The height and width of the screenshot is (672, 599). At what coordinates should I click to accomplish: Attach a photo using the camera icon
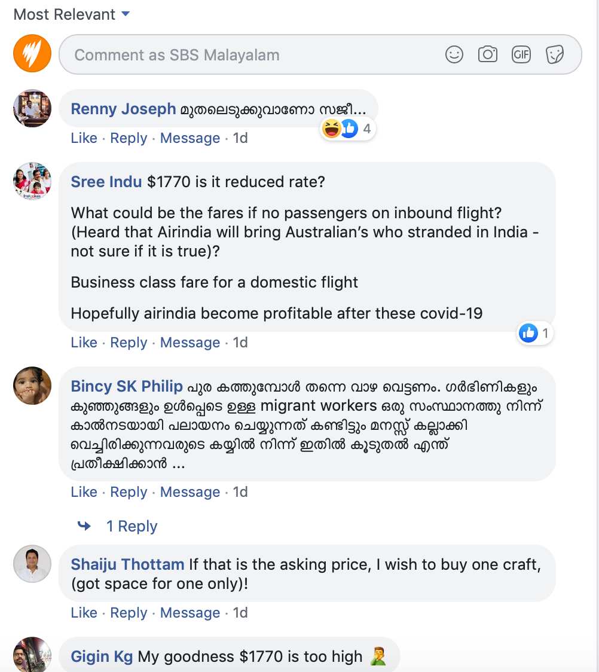point(488,55)
